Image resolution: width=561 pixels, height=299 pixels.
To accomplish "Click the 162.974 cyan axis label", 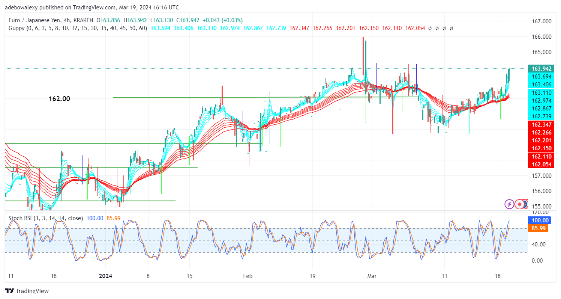I will (x=541, y=100).
